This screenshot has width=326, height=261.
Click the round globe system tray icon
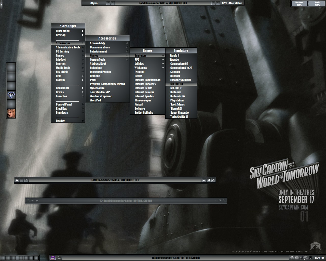[x=297, y=258]
